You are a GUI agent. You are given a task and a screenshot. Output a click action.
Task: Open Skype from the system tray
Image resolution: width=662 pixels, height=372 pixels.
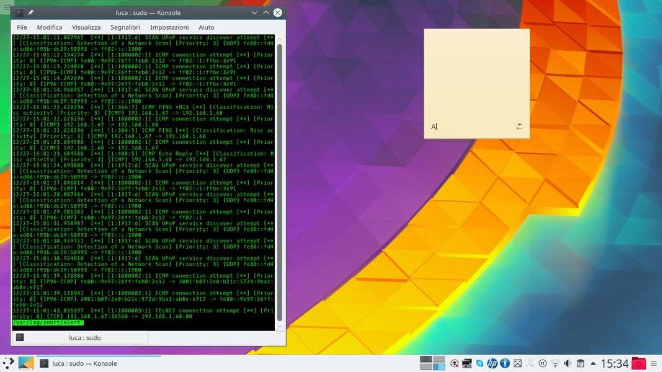point(480,363)
